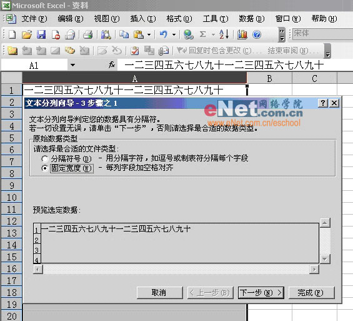353x321 pixels.
Task: Open a file with Open folder icon
Action: 27,34
